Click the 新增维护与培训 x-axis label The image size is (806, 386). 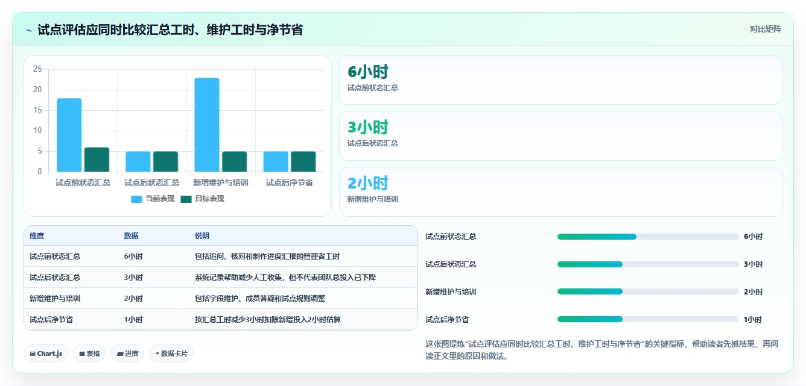[x=221, y=182]
